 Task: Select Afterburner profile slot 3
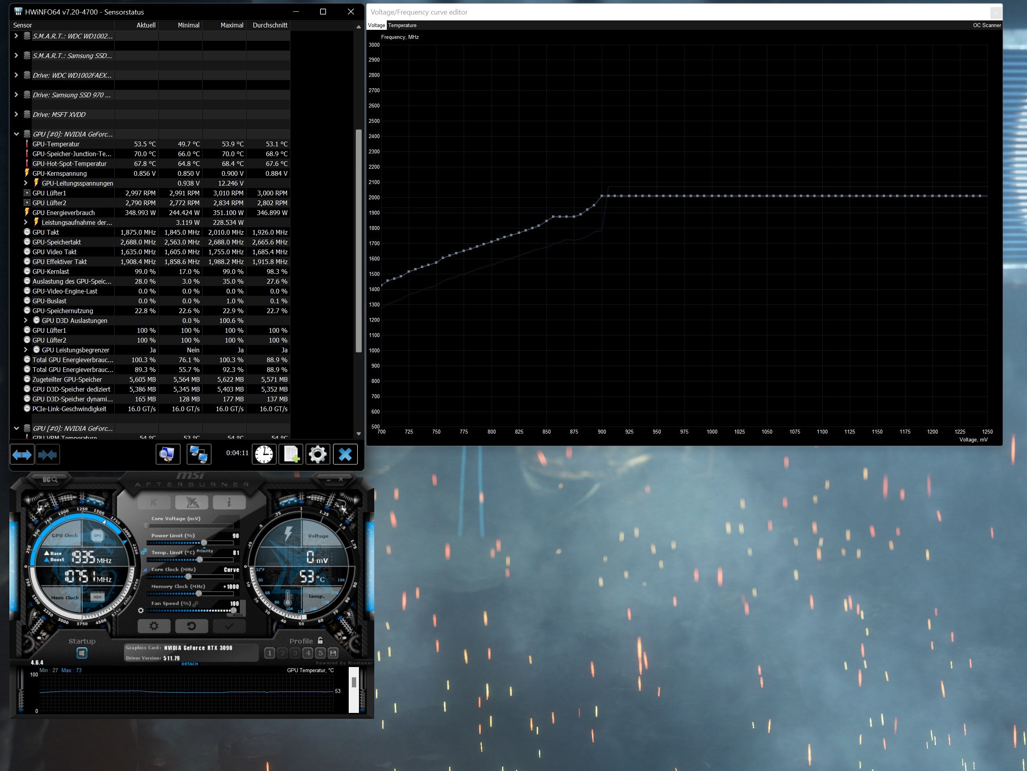click(295, 653)
